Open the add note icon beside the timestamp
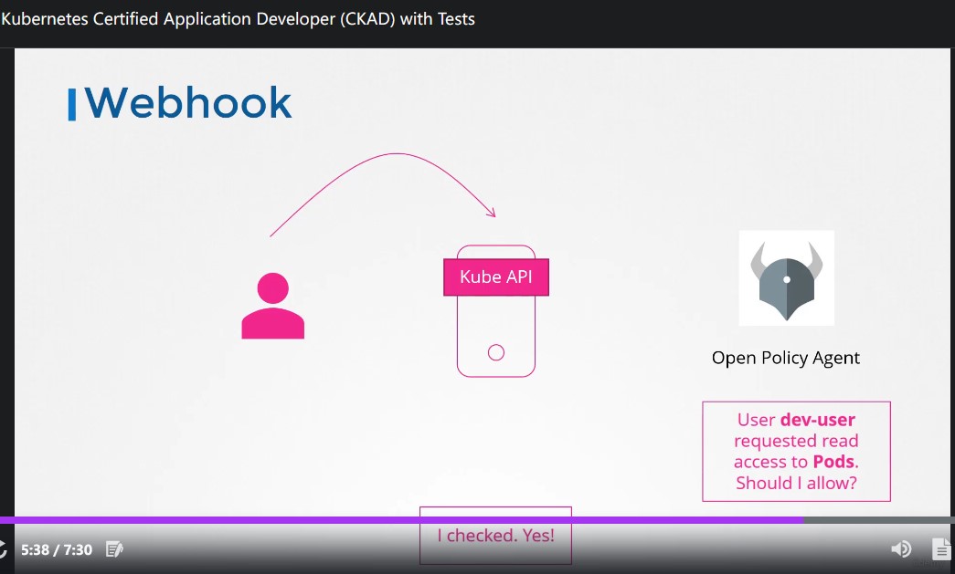 pyautogui.click(x=114, y=549)
